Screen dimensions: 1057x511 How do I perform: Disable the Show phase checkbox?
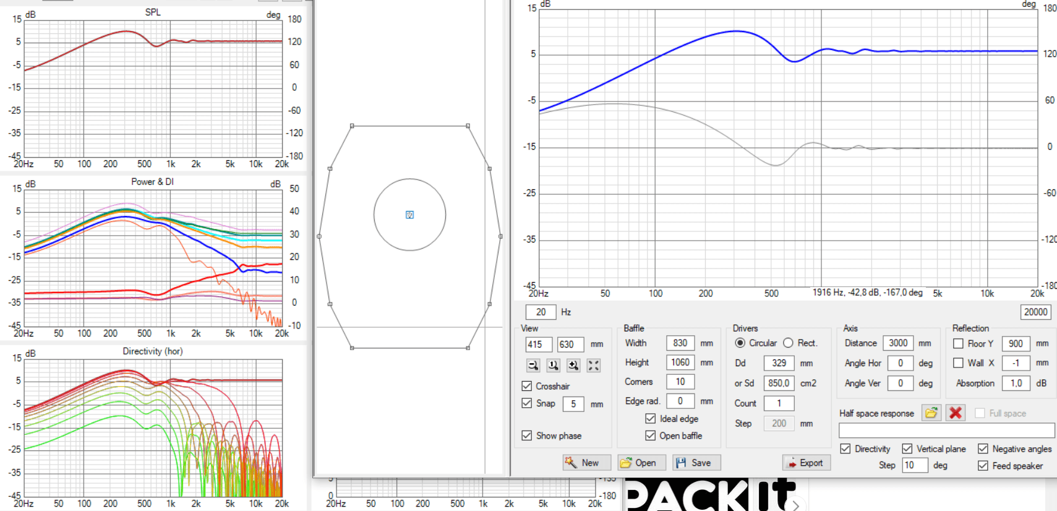(527, 436)
